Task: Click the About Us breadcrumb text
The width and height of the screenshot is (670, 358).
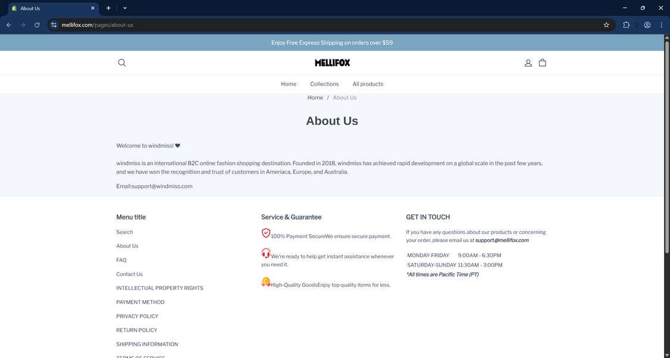Action: (x=345, y=98)
